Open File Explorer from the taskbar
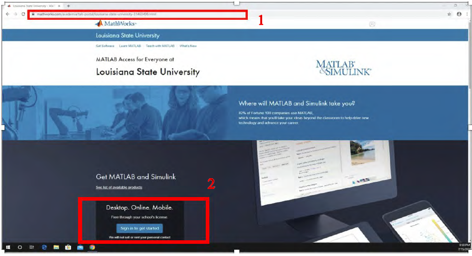The height and width of the screenshot is (256, 472). coord(56,247)
